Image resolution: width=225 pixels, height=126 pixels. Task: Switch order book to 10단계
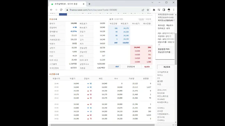(148, 19)
